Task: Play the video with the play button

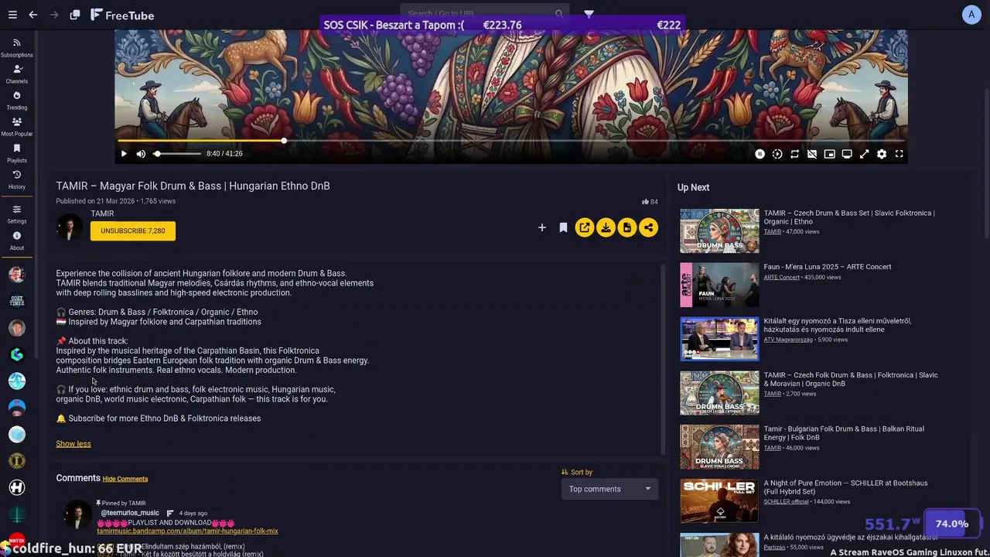Action: click(x=124, y=154)
